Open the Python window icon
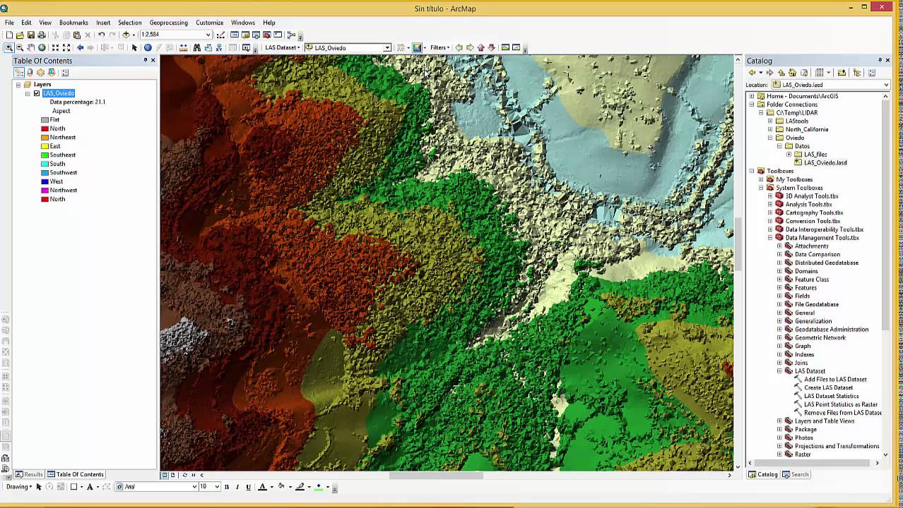This screenshot has height=508, width=903. pyautogui.click(x=278, y=35)
